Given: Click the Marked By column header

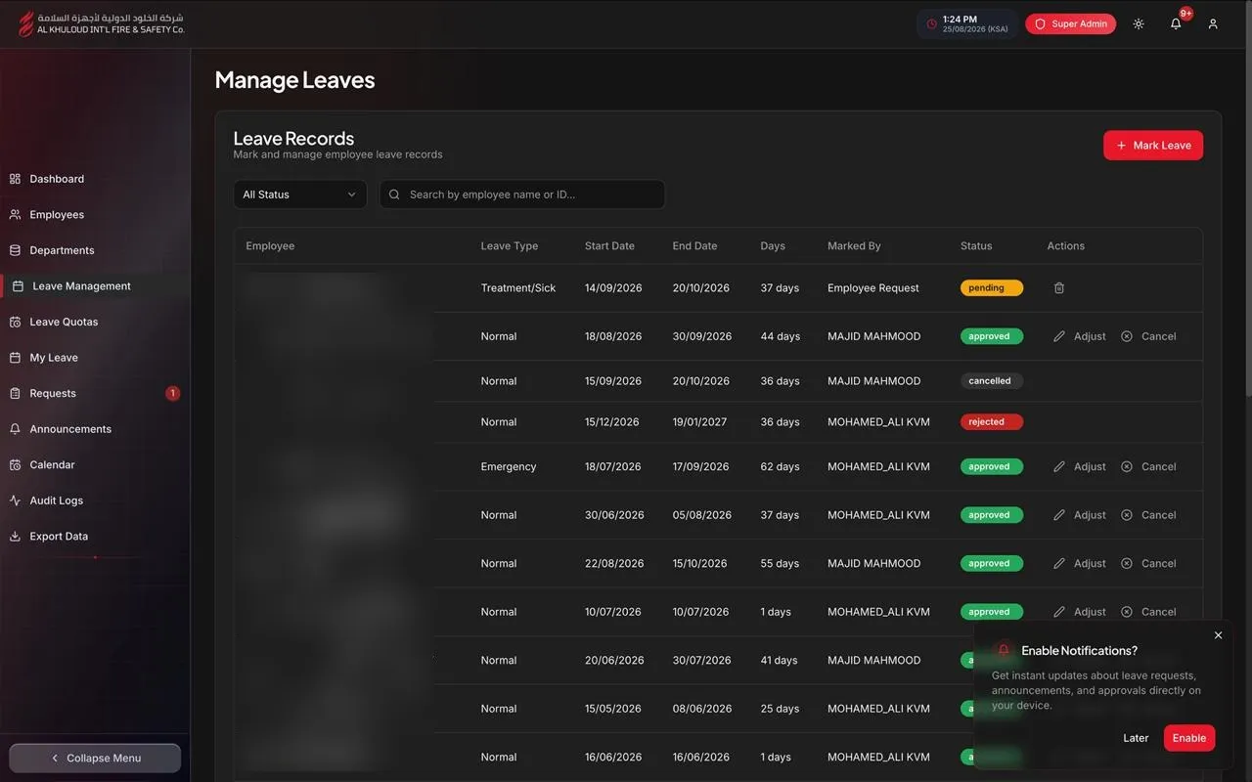Looking at the screenshot, I should click(x=854, y=246).
